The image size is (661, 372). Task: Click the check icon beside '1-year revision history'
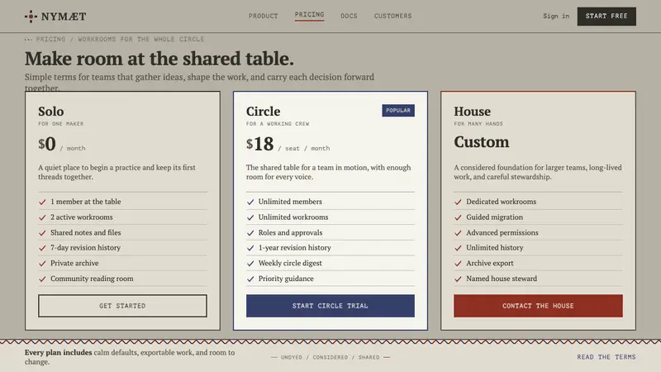250,248
